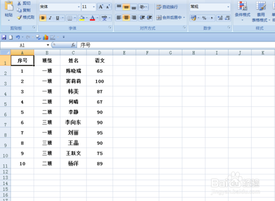Screen dimensions: 275x201
Task: Expand the Name Box dropdown arrow
Action: click(x=48, y=45)
